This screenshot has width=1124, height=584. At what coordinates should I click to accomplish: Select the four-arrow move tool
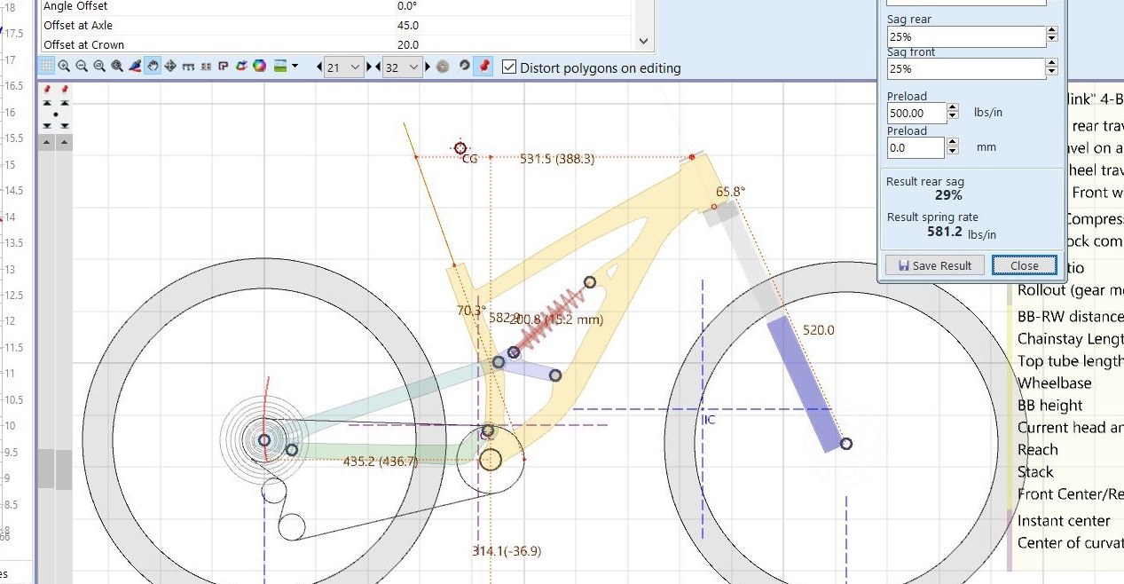pyautogui.click(x=170, y=67)
